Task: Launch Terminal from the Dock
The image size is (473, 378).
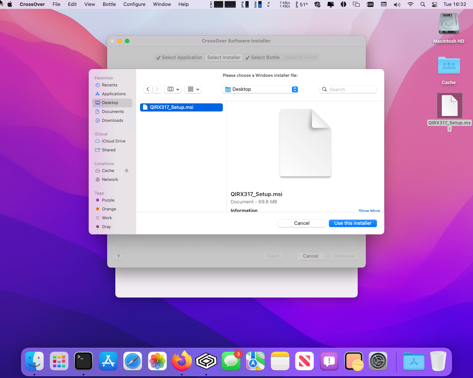Action: pos(84,361)
